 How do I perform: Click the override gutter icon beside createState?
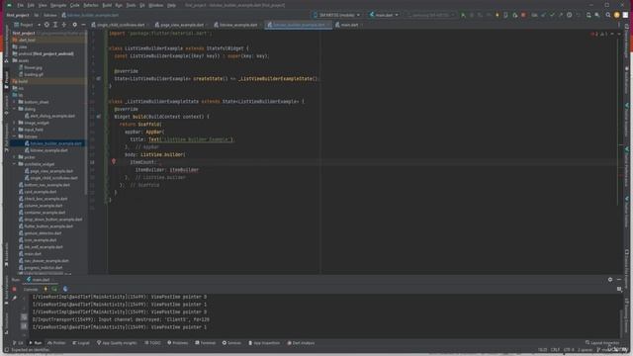pyautogui.click(x=99, y=79)
